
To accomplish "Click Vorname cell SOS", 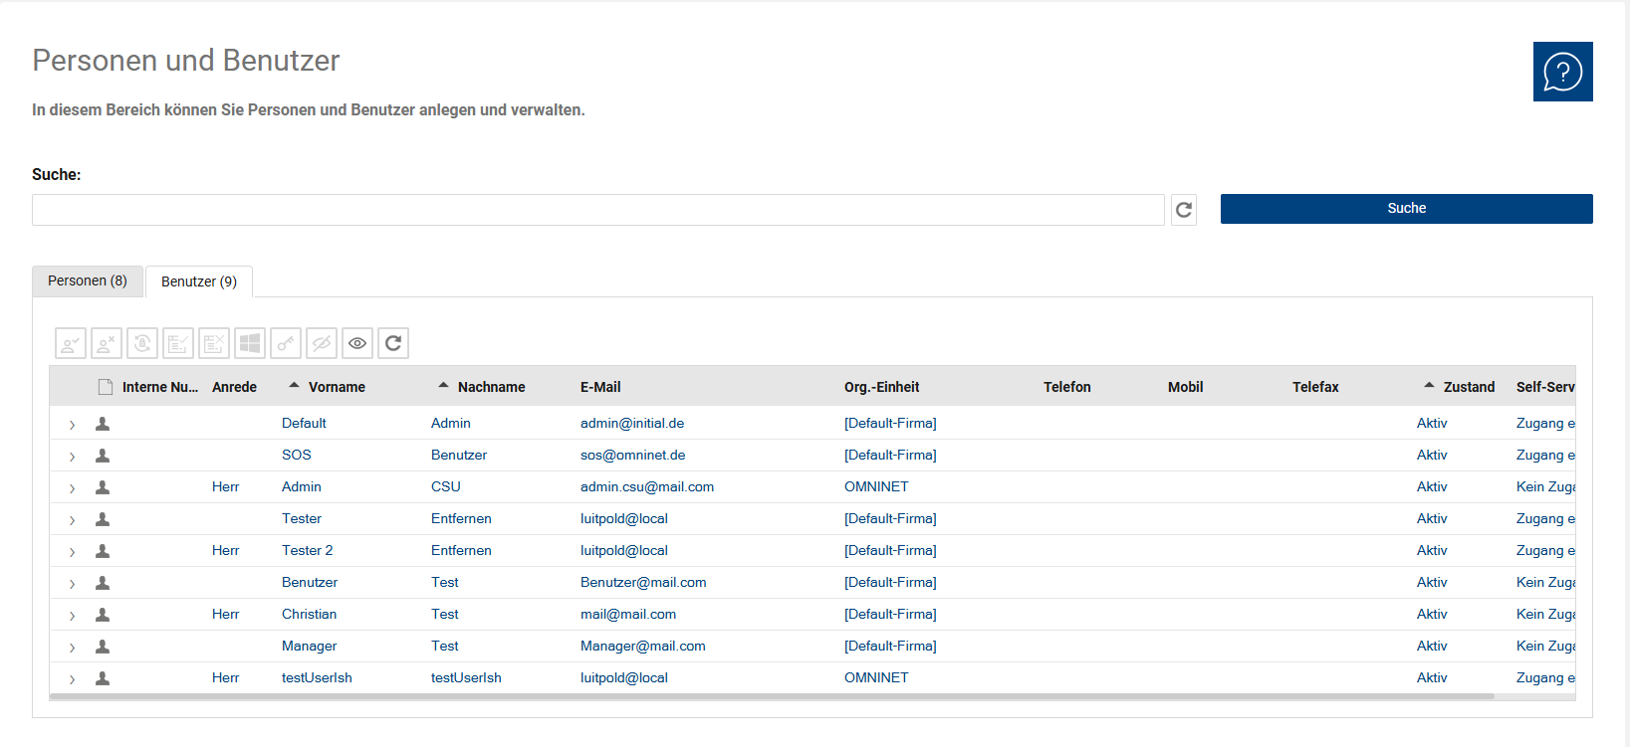I will click(297, 455).
